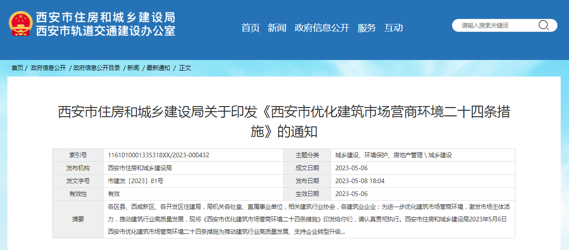Screen dimensions: 569x250
Task: Click the 政府信息公开 breadcrumb link
Action: click(x=48, y=68)
